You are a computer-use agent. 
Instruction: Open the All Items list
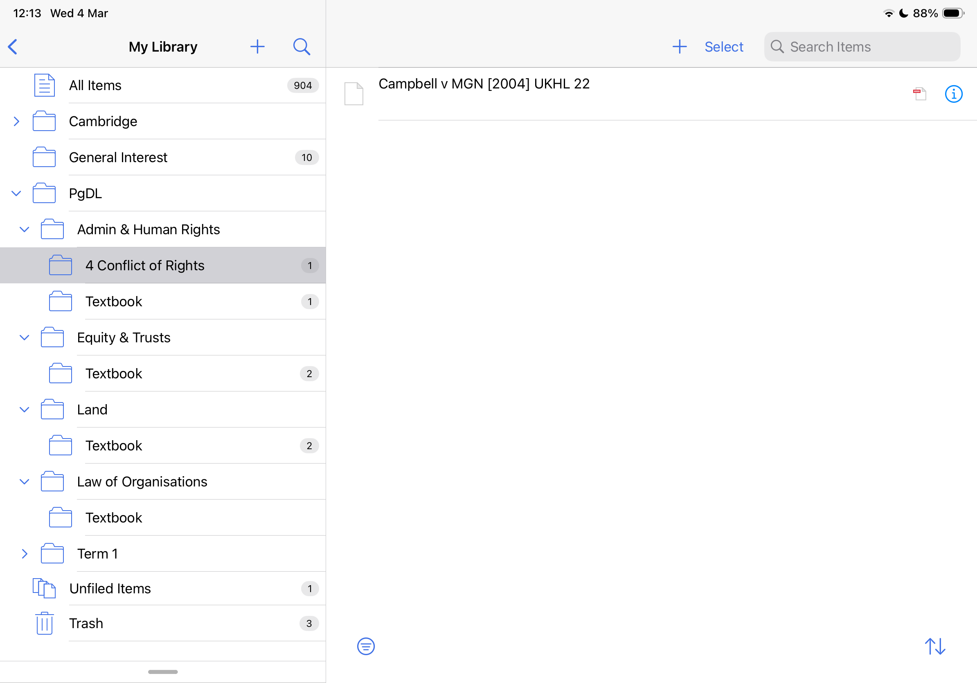pos(95,86)
